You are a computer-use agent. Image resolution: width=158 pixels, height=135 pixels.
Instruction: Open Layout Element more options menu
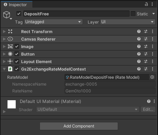(153, 61)
